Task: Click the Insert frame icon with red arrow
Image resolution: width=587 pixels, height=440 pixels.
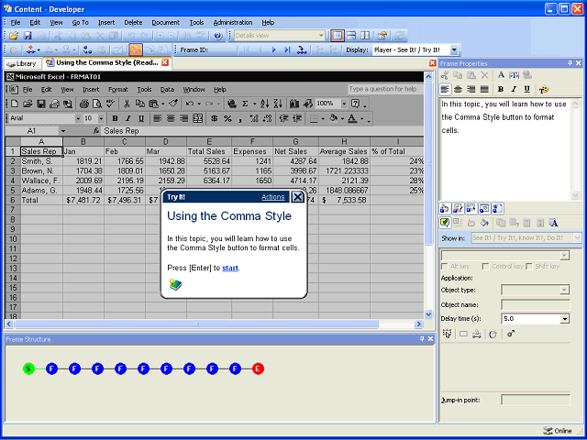Action: (32, 49)
